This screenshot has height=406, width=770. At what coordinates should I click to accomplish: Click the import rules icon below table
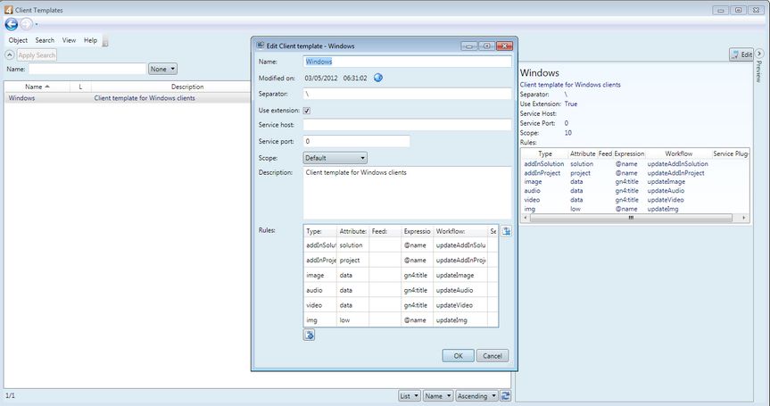[x=309, y=335]
